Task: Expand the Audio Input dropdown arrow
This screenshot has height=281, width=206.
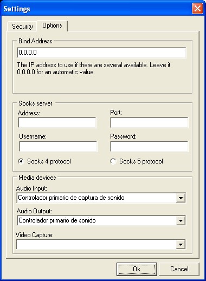Action: click(181, 198)
